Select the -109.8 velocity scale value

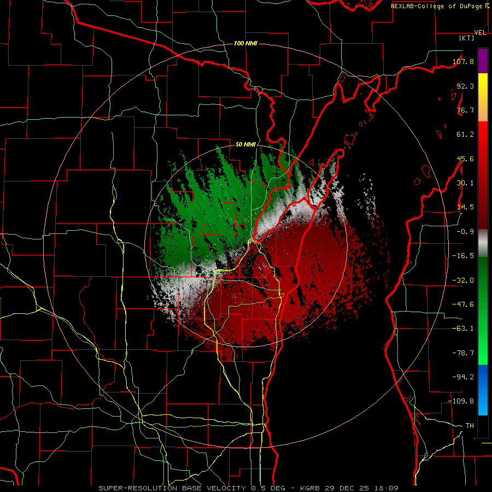(461, 401)
